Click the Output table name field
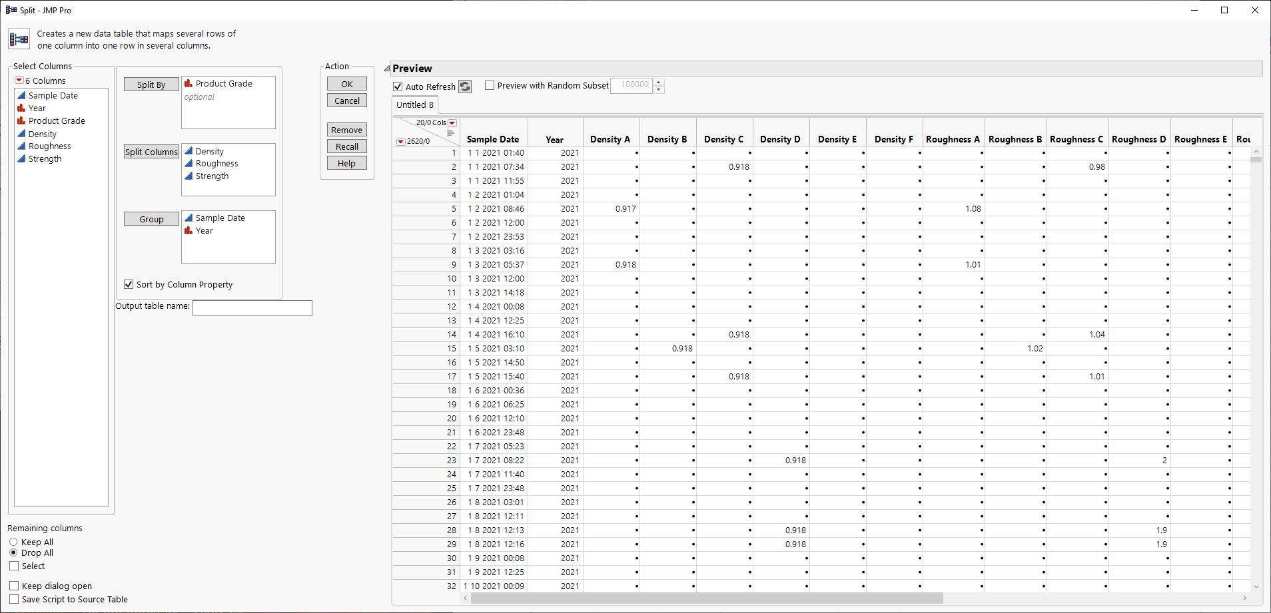 pyautogui.click(x=252, y=307)
